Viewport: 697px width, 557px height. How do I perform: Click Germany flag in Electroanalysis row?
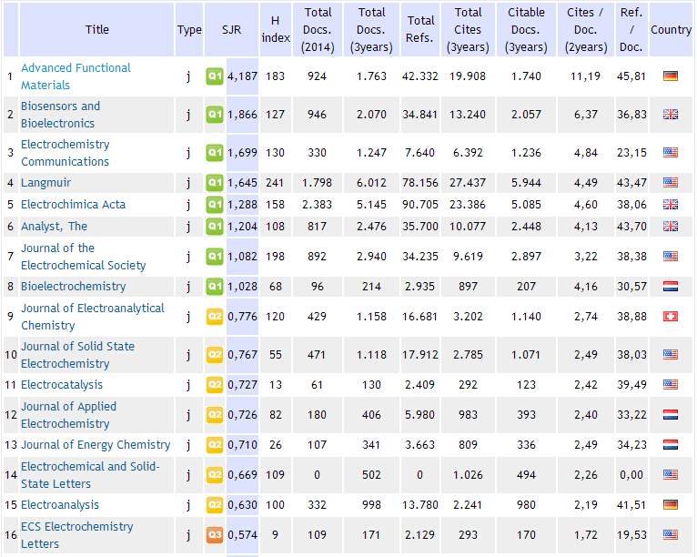pos(671,504)
